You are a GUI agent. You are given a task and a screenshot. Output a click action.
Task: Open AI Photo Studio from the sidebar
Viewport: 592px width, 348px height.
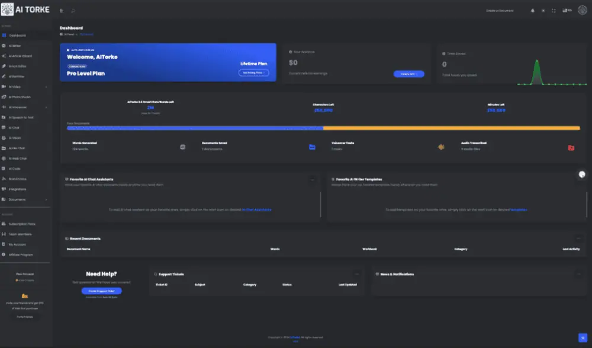tap(20, 97)
